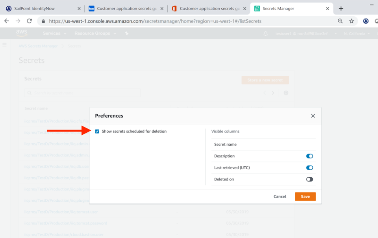This screenshot has width=378, height=238.
Task: Expand the Resource Groups dropdown
Action: point(95,33)
